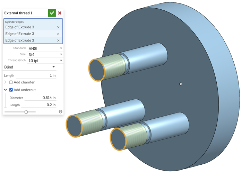Click the undercut Length 0.2 in field
The image size is (242, 173).
point(38,105)
